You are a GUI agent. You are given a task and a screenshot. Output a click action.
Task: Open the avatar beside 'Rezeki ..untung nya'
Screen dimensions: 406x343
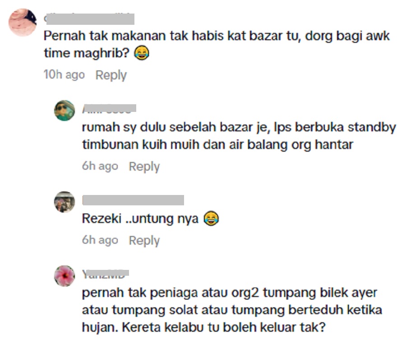(x=65, y=202)
